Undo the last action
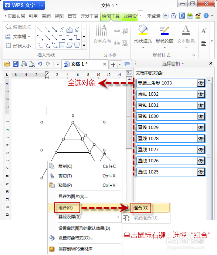Screen dimensions: 217x255 point(40,64)
